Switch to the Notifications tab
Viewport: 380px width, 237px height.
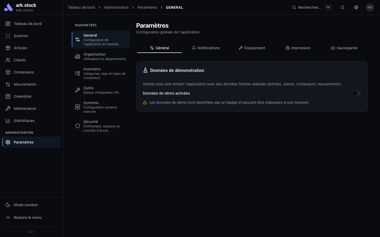[206, 48]
